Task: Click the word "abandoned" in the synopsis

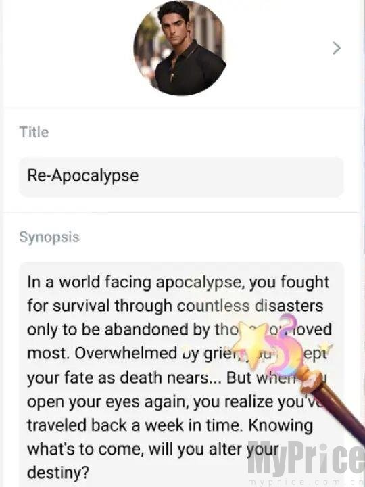Action: [x=146, y=329]
